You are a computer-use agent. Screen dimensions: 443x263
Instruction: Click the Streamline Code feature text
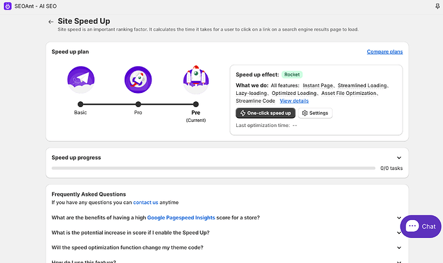(256, 101)
